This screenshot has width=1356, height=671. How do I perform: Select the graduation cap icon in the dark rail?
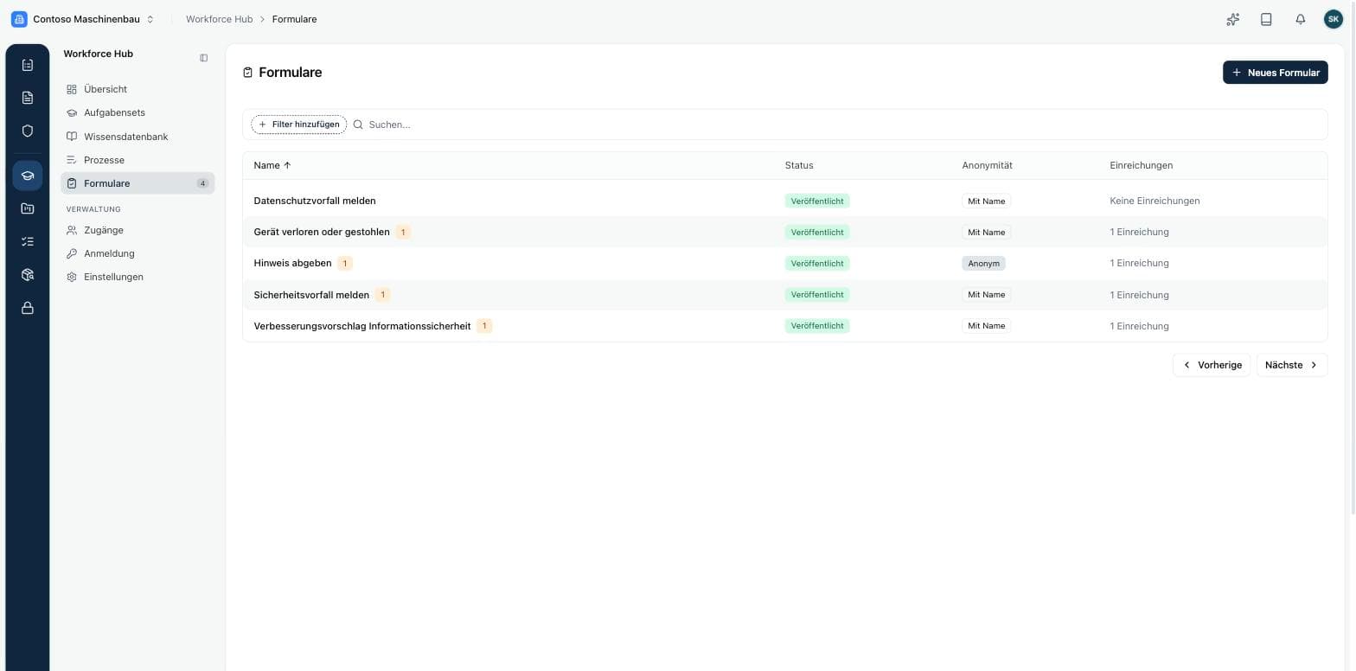(x=27, y=176)
